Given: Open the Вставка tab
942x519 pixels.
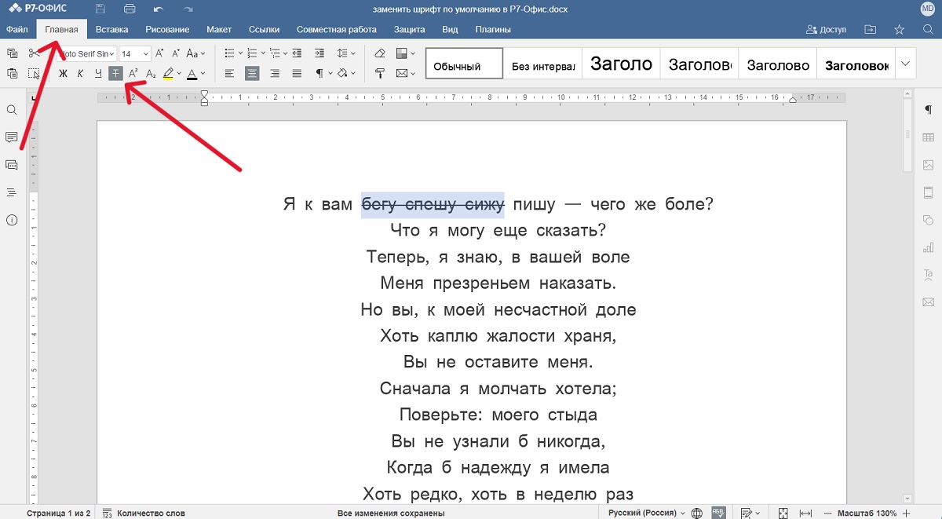Looking at the screenshot, I should [x=111, y=30].
